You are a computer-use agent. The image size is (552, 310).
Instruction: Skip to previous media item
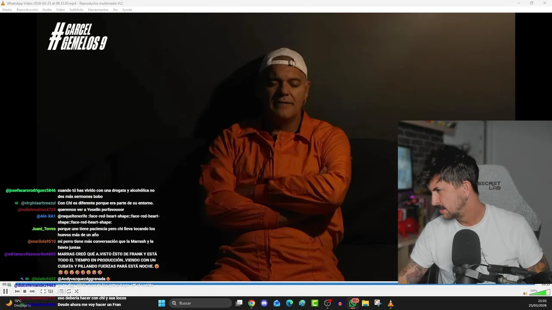point(17,291)
